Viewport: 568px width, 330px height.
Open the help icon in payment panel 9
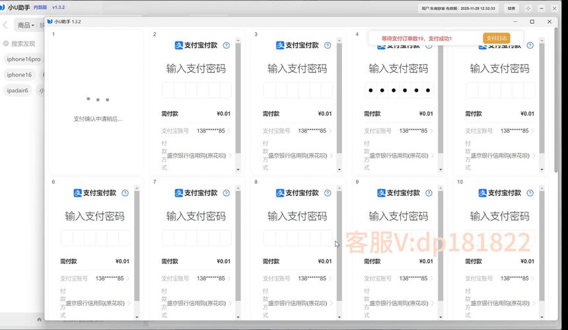tap(429, 193)
